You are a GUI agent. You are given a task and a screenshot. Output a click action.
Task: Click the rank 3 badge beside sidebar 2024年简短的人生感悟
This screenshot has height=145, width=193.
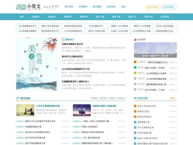(x=135, y=73)
